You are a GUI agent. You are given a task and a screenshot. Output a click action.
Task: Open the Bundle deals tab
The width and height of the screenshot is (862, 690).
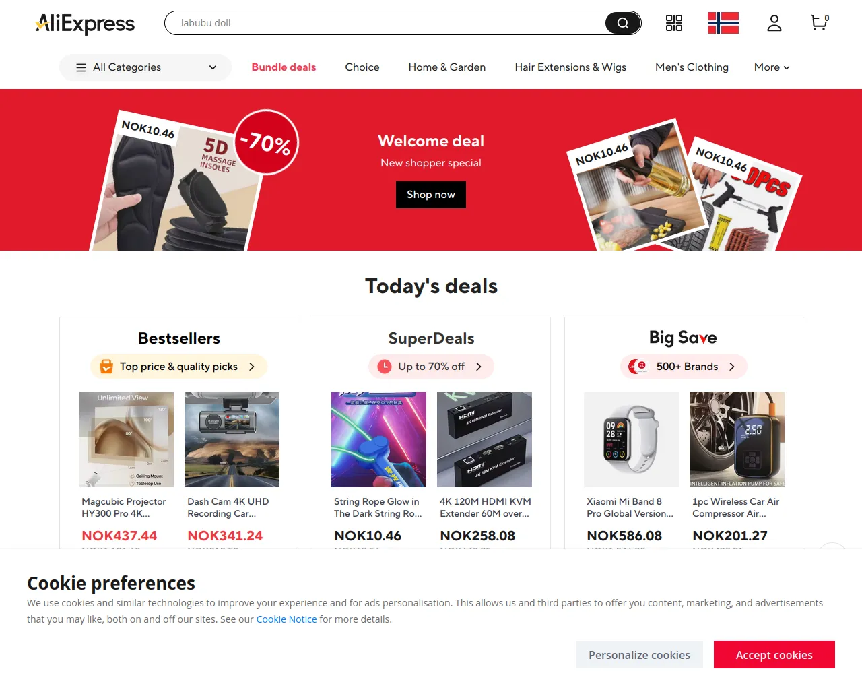coord(284,67)
